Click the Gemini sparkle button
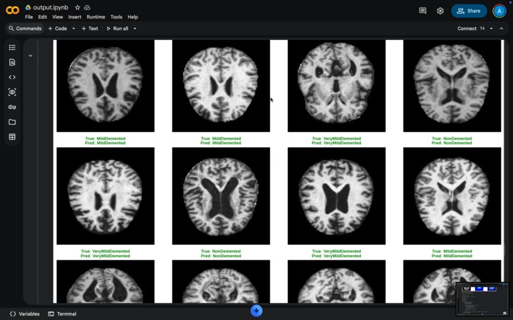This screenshot has width=513, height=320. click(x=256, y=310)
